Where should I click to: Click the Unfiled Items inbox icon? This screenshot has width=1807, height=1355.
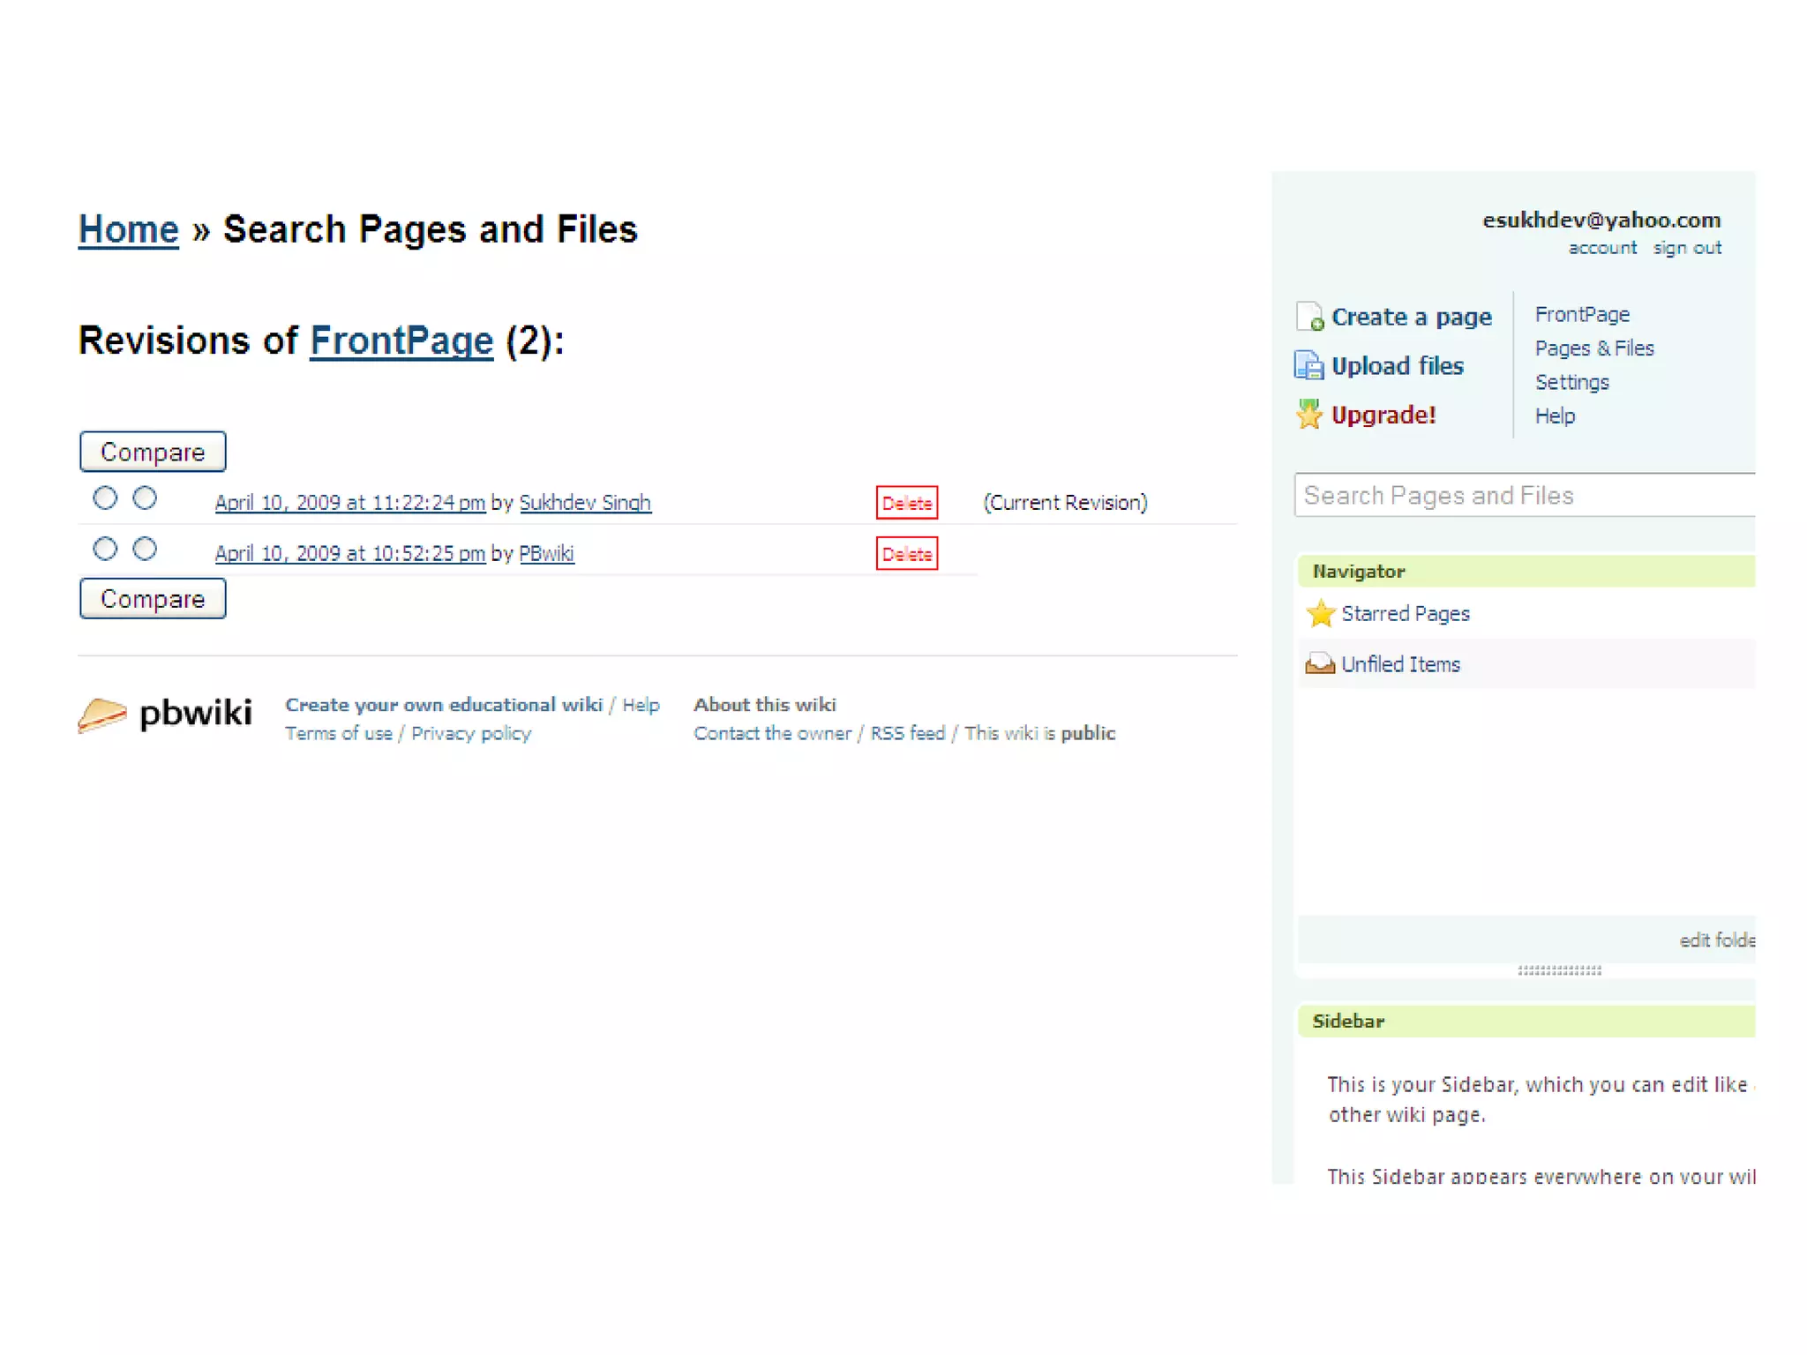(x=1320, y=663)
